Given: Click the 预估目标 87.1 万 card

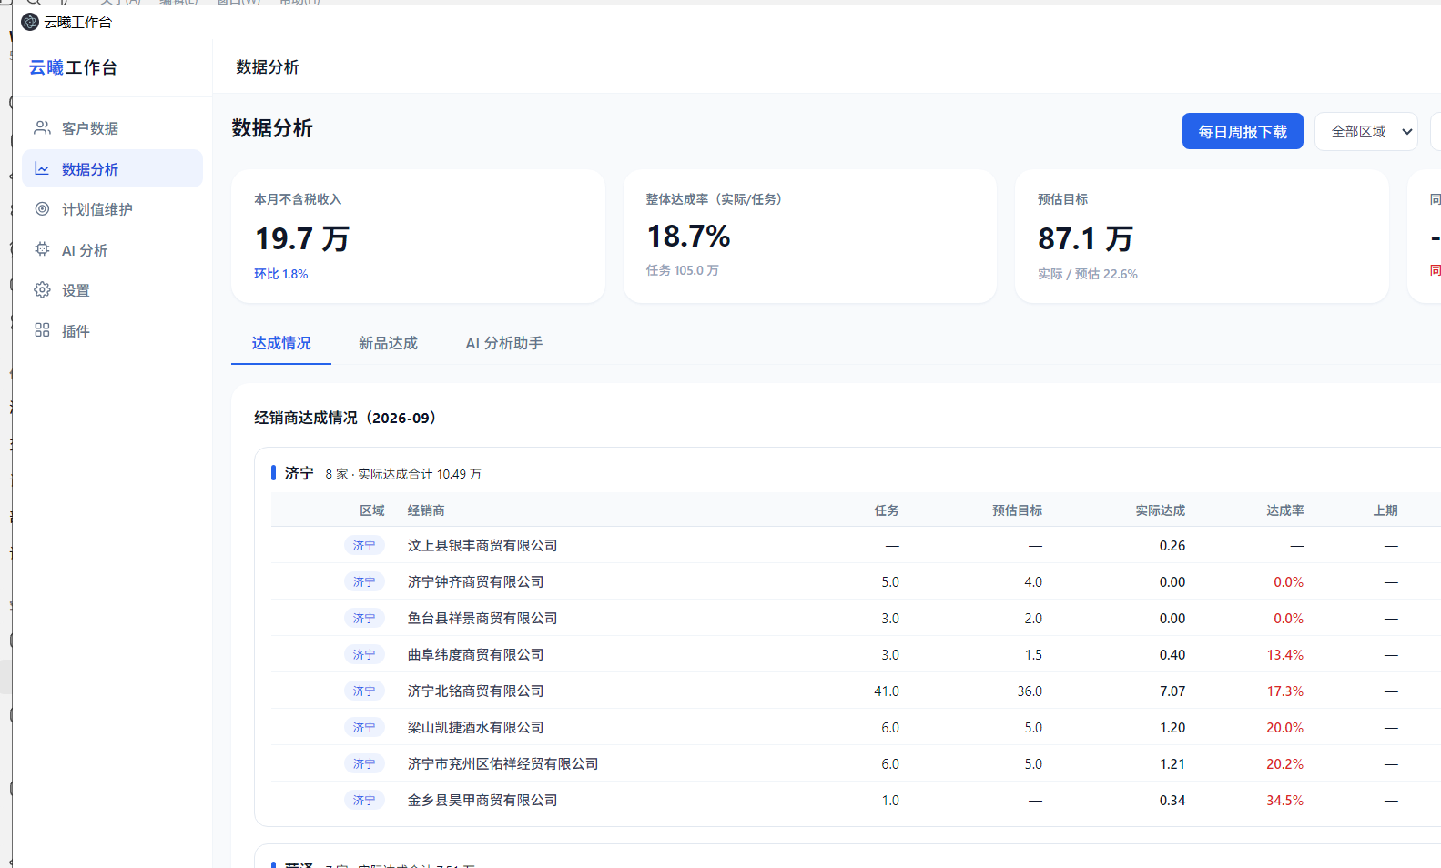Looking at the screenshot, I should click(x=1202, y=236).
